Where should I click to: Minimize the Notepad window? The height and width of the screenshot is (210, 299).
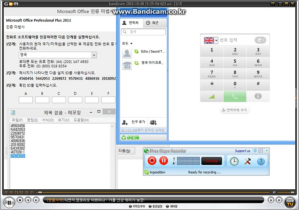tap(91, 112)
